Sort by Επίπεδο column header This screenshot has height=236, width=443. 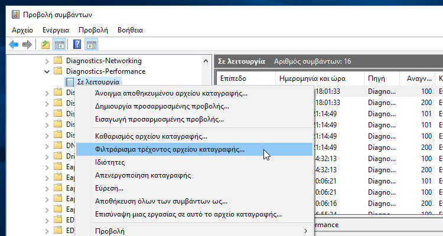233,78
